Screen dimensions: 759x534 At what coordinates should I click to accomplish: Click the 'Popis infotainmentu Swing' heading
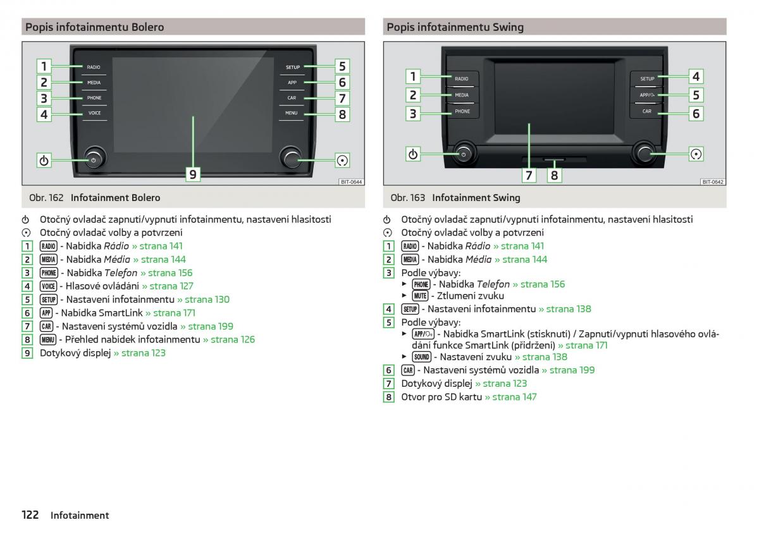pos(455,27)
